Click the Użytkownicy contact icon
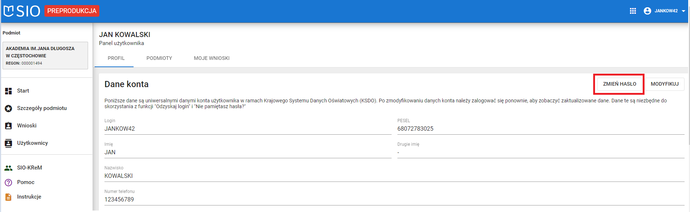This screenshot has width=690, height=212. 8,143
